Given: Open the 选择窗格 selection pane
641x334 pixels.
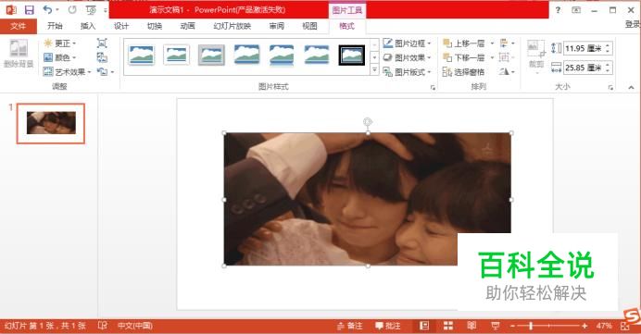Looking at the screenshot, I should tap(463, 72).
